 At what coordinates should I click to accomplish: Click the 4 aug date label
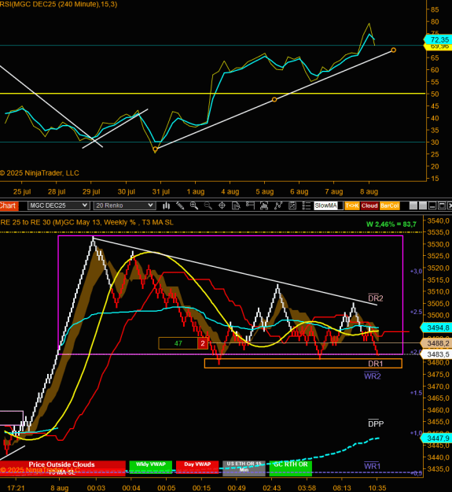[230, 192]
